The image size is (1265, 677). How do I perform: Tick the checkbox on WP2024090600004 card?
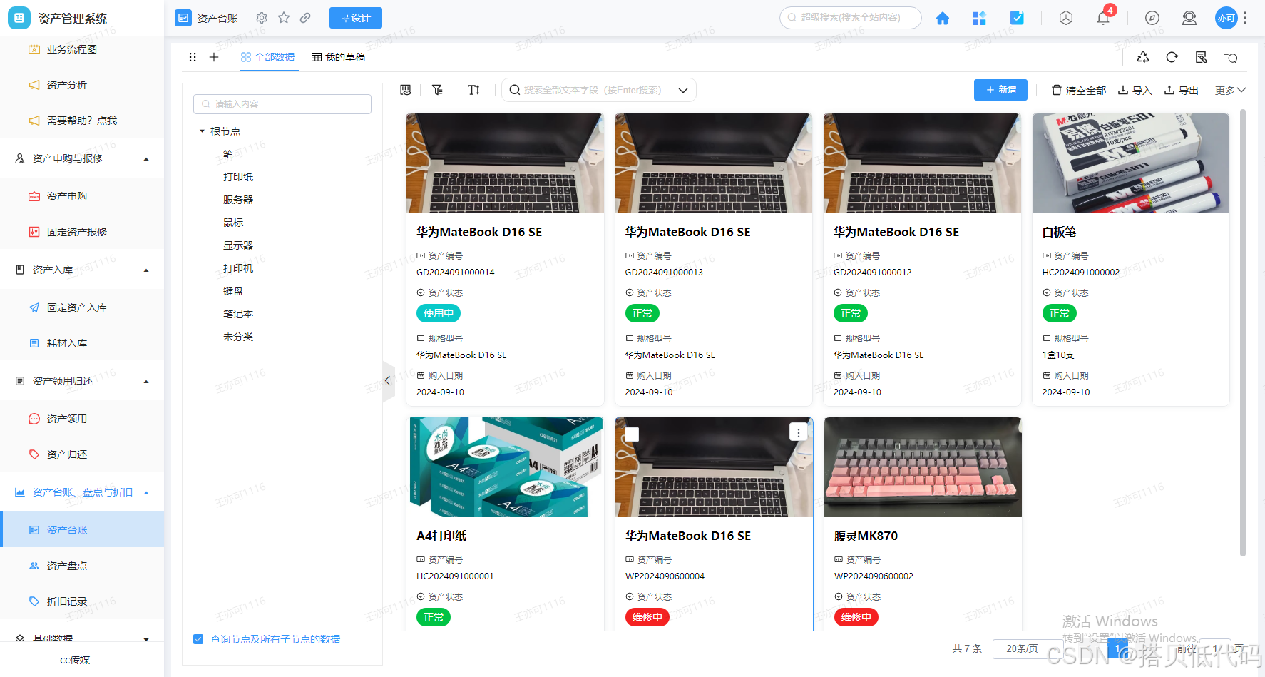[632, 434]
